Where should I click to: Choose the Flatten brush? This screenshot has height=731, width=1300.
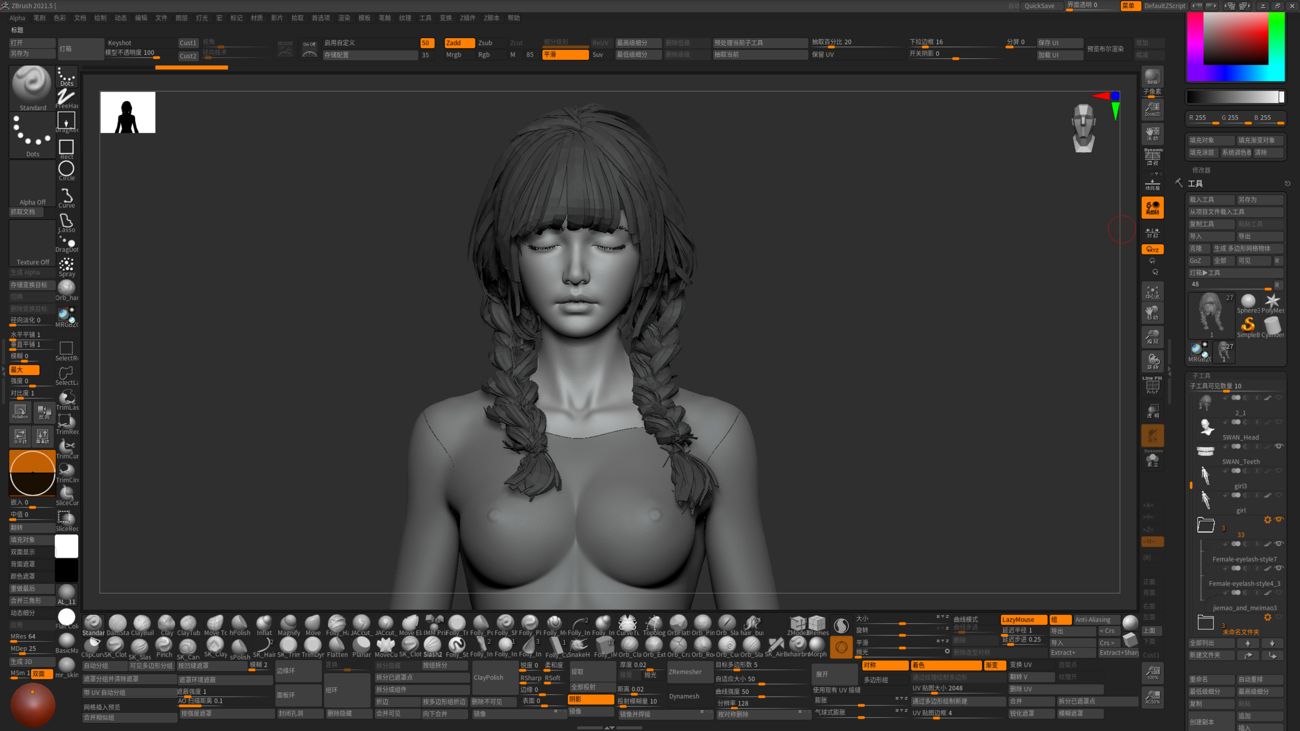pos(337,647)
